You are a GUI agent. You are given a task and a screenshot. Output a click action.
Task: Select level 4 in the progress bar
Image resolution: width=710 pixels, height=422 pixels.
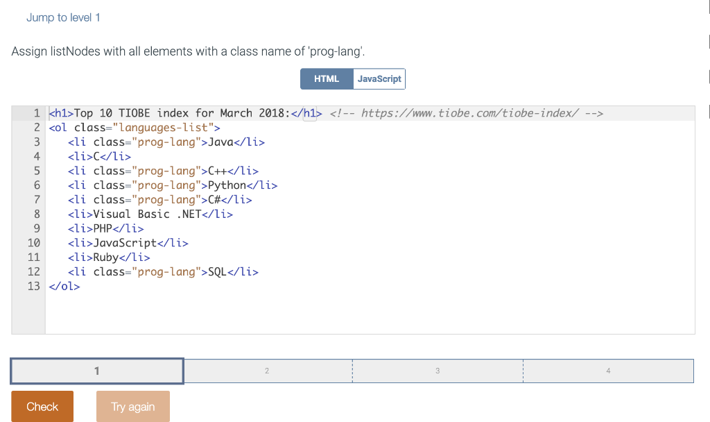point(608,371)
